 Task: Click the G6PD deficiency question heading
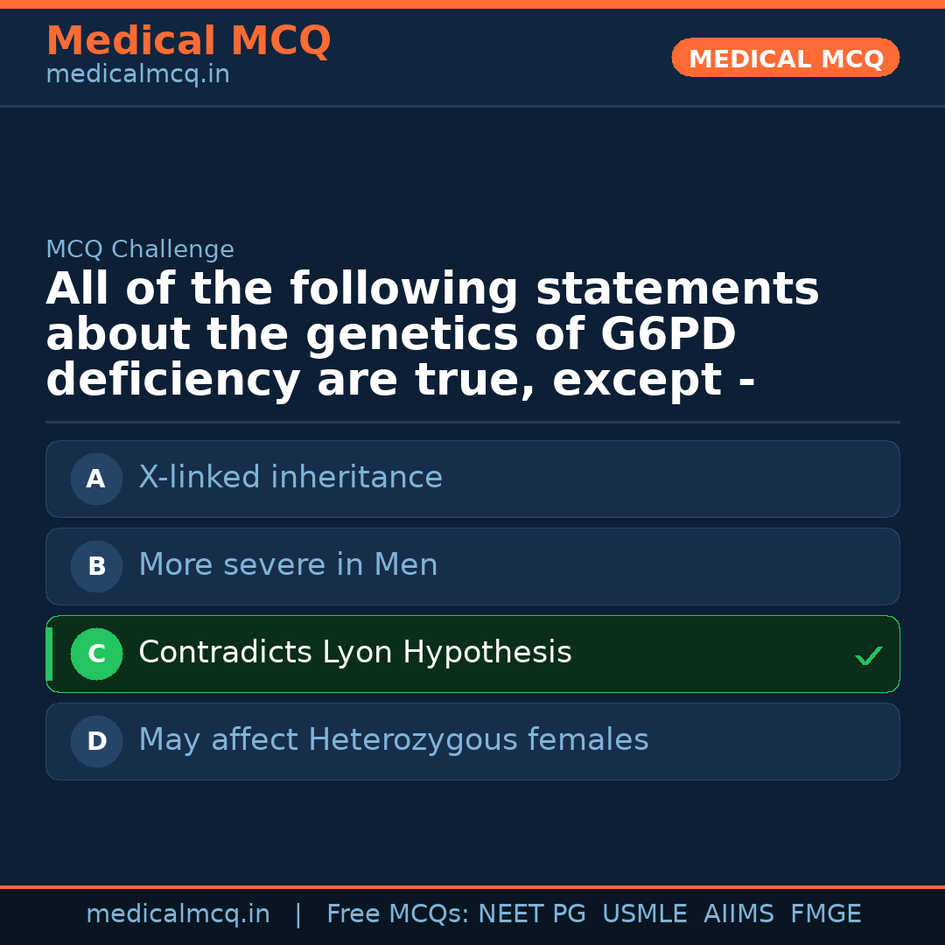pos(432,335)
